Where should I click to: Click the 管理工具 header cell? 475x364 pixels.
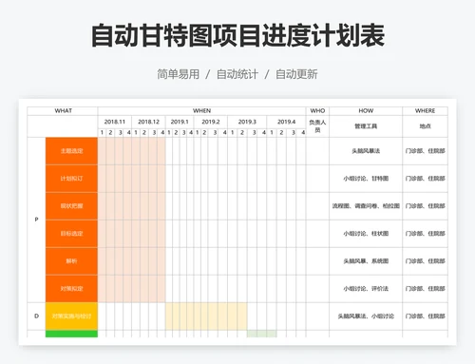[x=366, y=126]
